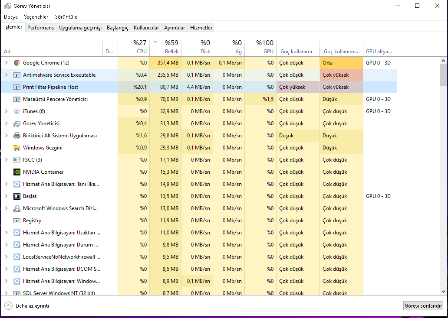448x318 pixels.
Task: Click the Görevi sonlandır button
Action: pos(423,306)
